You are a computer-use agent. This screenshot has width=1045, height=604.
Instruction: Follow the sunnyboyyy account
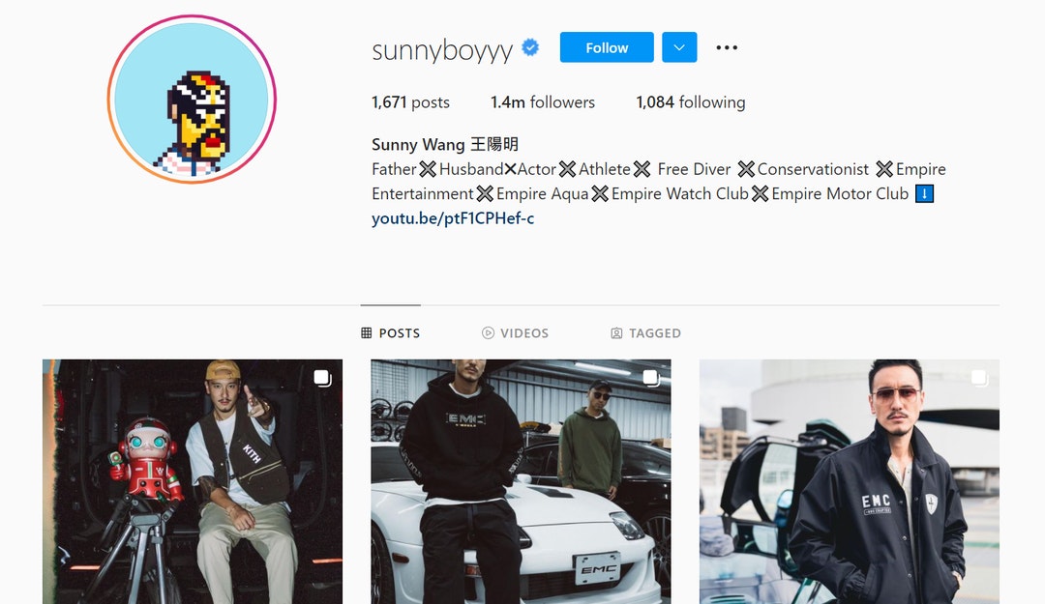pyautogui.click(x=607, y=47)
